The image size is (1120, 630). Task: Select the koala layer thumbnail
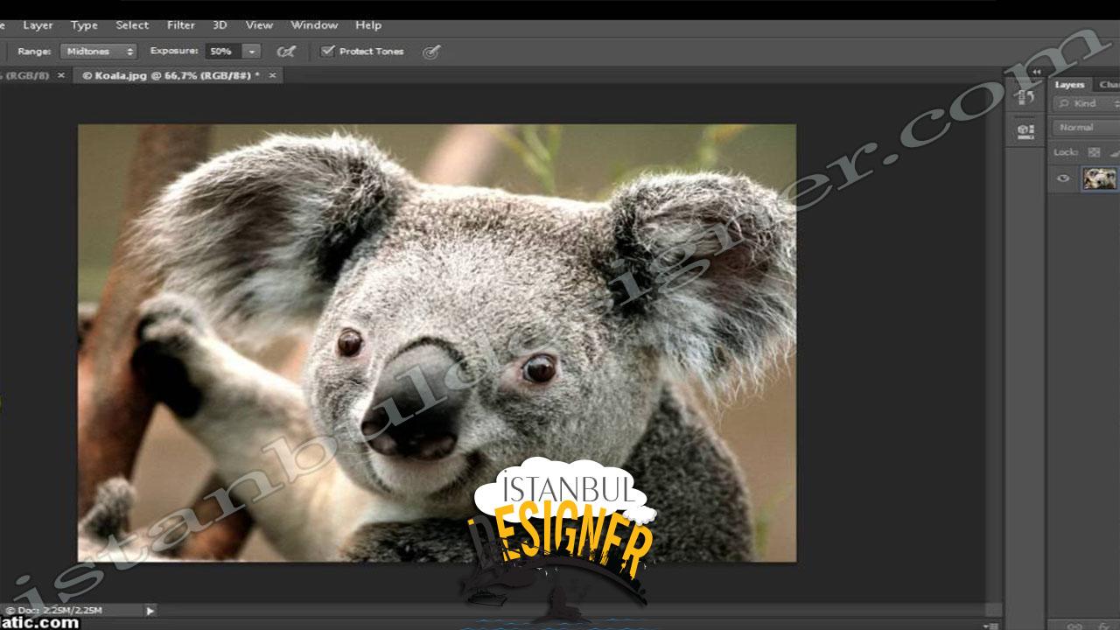[1099, 178]
